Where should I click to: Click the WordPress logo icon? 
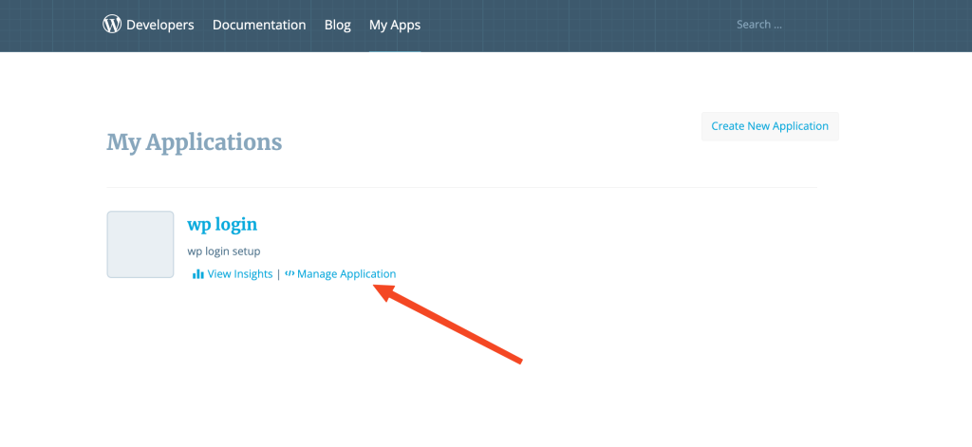point(113,25)
